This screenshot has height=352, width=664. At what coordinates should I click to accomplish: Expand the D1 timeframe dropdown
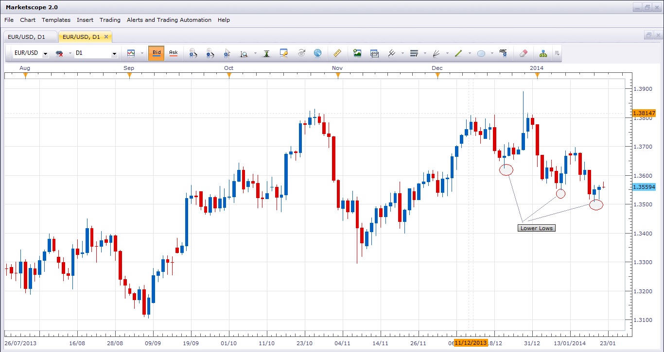pyautogui.click(x=114, y=53)
